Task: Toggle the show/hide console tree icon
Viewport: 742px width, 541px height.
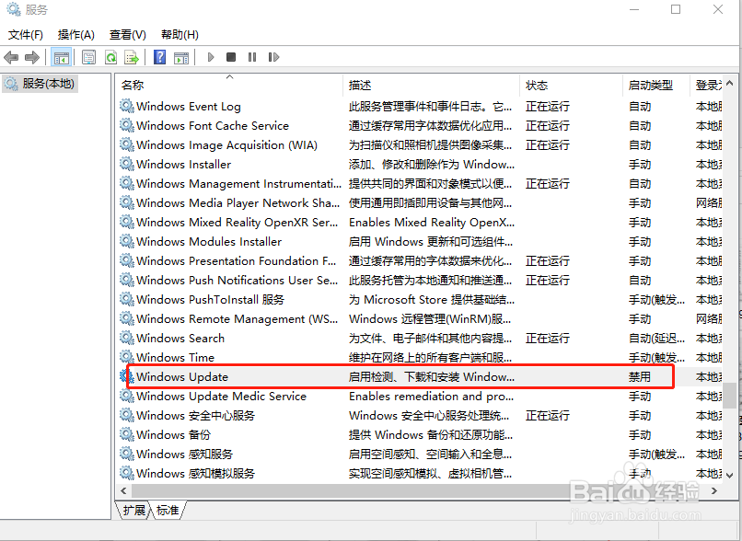Action: 61,58
